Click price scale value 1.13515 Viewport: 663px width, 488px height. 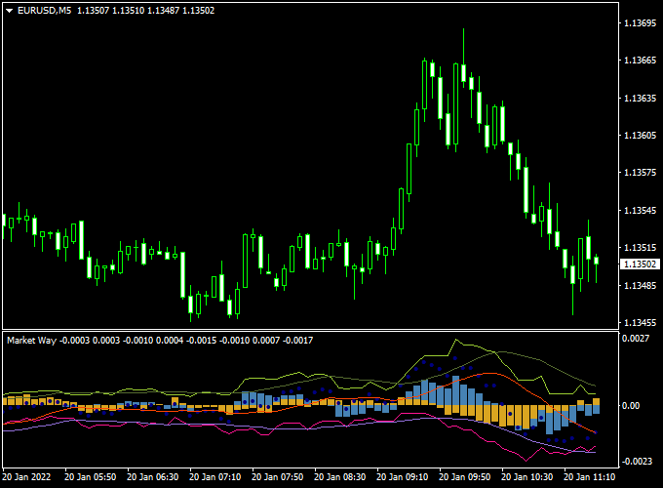click(x=641, y=248)
